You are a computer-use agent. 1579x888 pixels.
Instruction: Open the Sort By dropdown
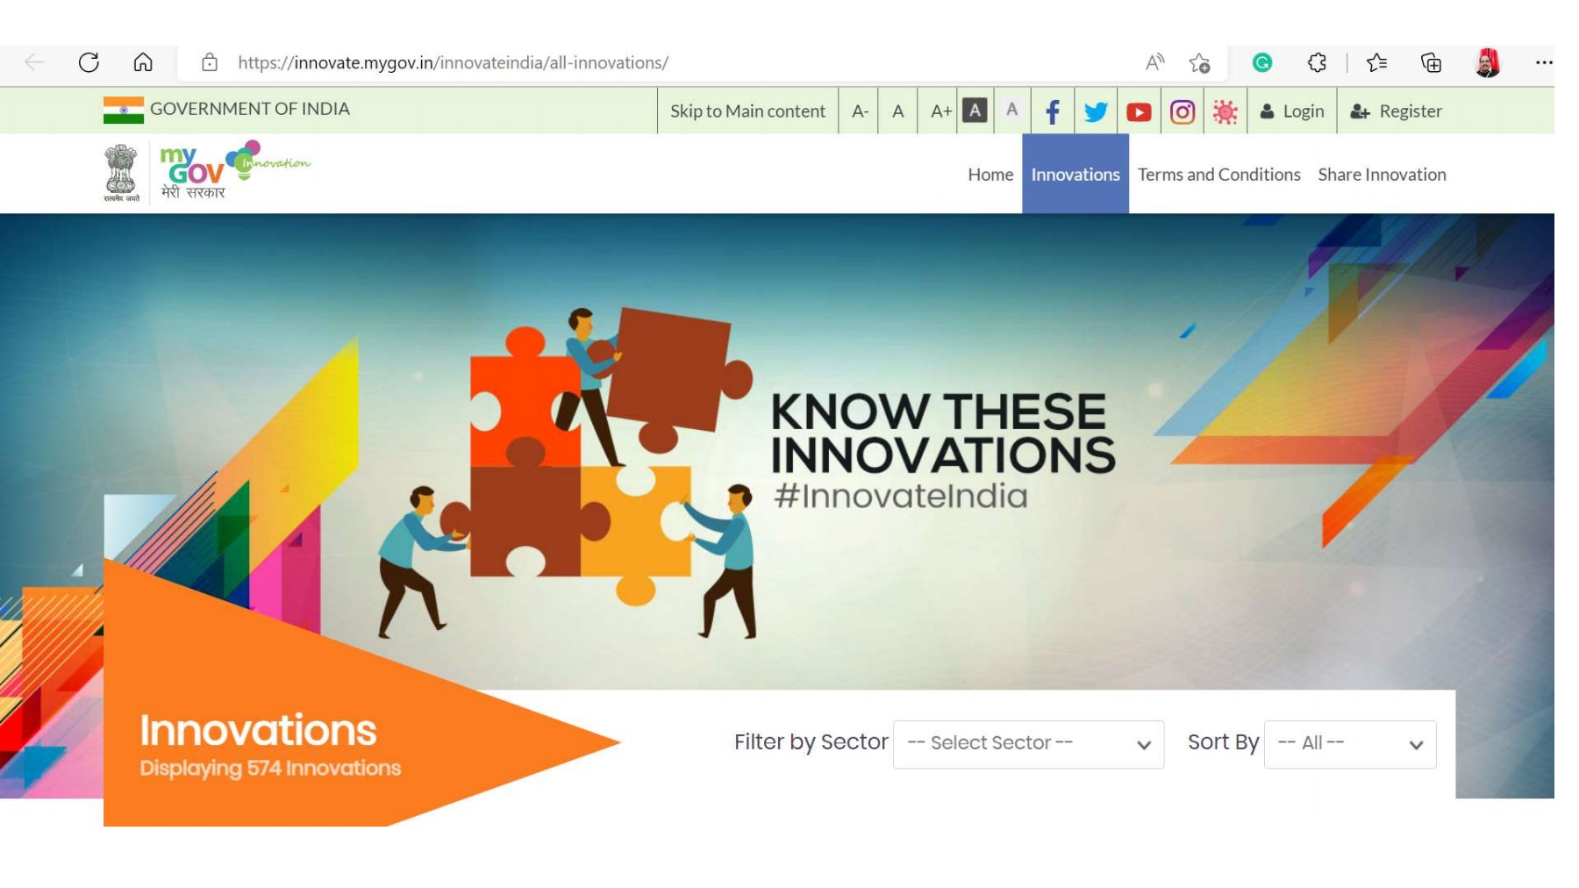(x=1349, y=744)
